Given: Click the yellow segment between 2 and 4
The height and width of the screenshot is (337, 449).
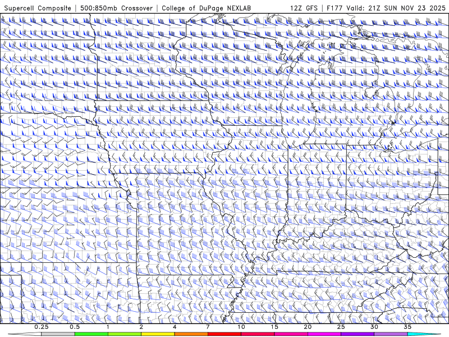Looking at the screenshot, I should [158, 334].
